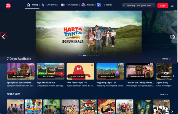Open Tayo The Little Bus thumbnail
The height and width of the screenshot is (114, 178).
50,71
